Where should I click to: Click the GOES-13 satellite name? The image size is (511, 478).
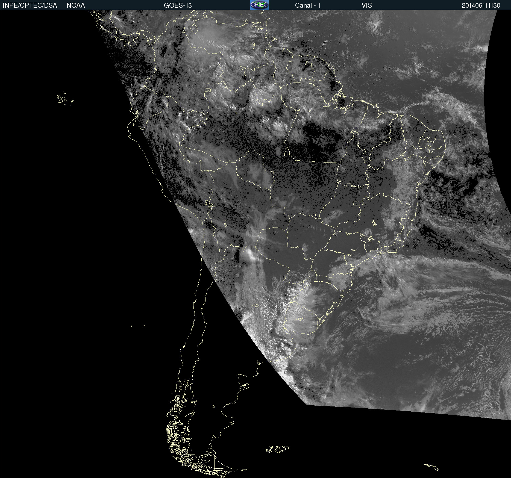point(178,5)
